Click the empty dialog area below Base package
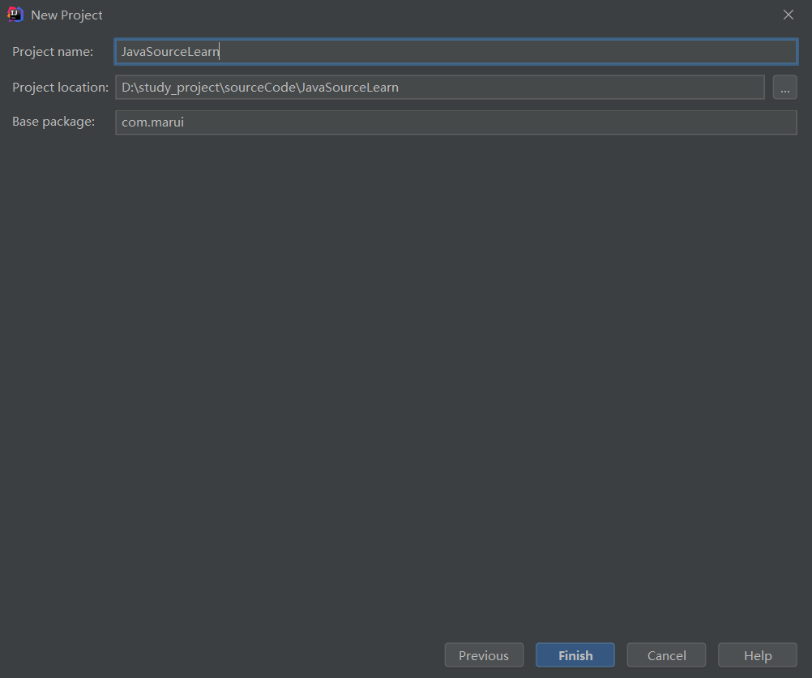Viewport: 812px width, 678px height. click(x=405, y=365)
